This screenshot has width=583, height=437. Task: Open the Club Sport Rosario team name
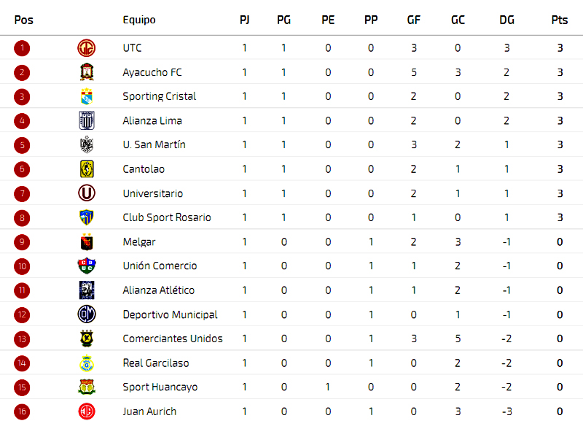tap(167, 217)
